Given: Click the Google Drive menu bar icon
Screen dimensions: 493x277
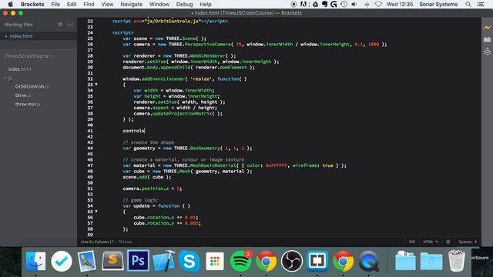Looking at the screenshot, I should point(315,5).
